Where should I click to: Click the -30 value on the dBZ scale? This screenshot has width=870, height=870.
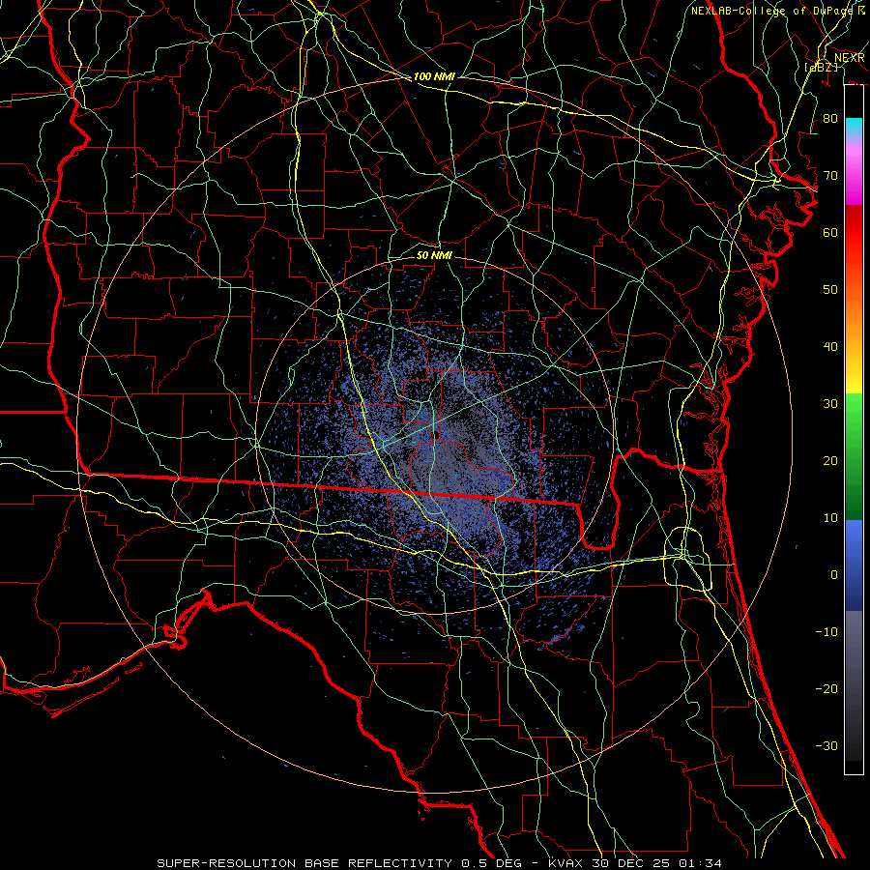[826, 745]
